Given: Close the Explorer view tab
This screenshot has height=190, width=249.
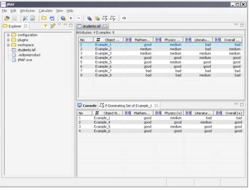Looking at the screenshot, I should (25, 26).
